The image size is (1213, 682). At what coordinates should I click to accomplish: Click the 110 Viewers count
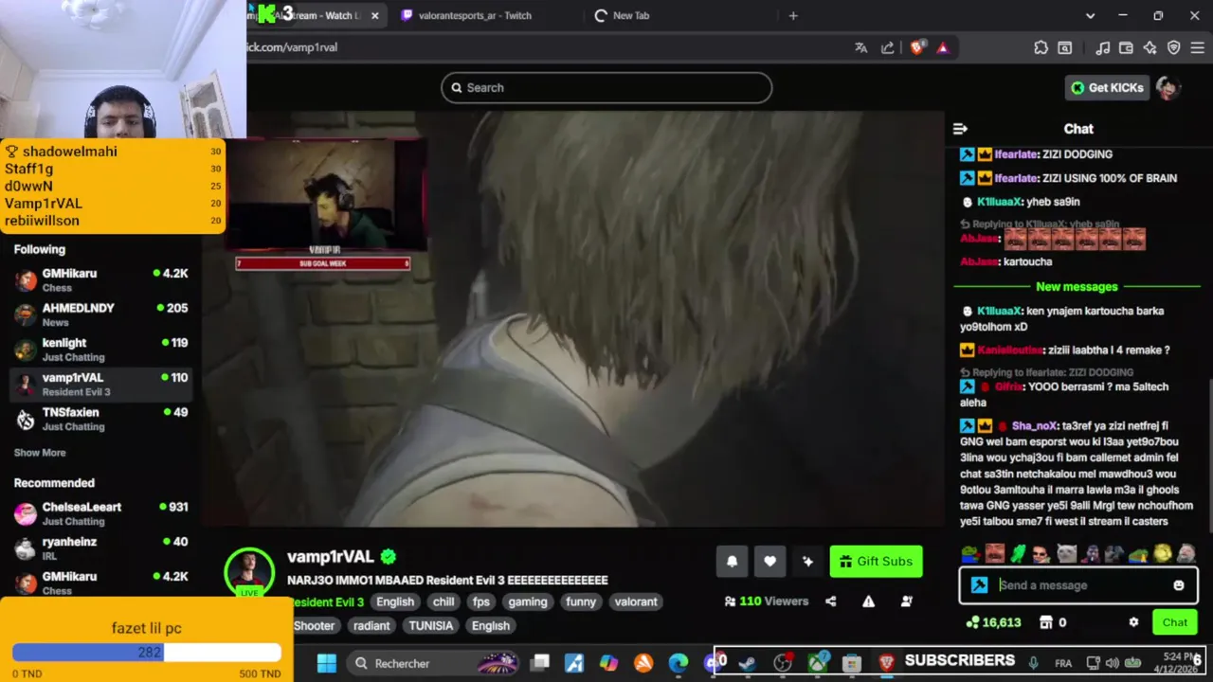click(766, 601)
